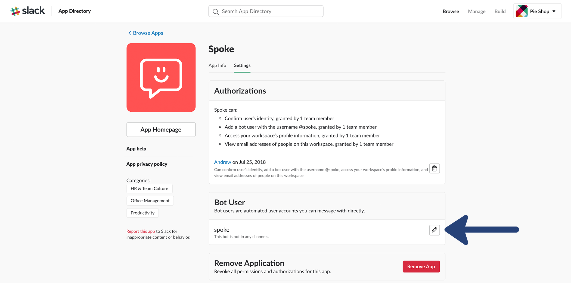Click the search magnifier icon
Image resolution: width=571 pixels, height=283 pixels.
coord(215,11)
